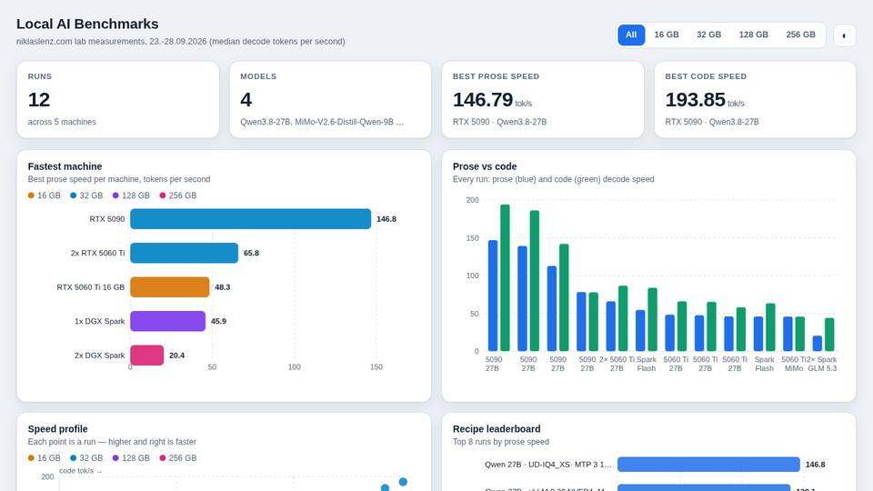The width and height of the screenshot is (873, 491).
Task: Click the Qwen 27B UD-IQ4_XS leaderboard row label
Action: click(547, 465)
